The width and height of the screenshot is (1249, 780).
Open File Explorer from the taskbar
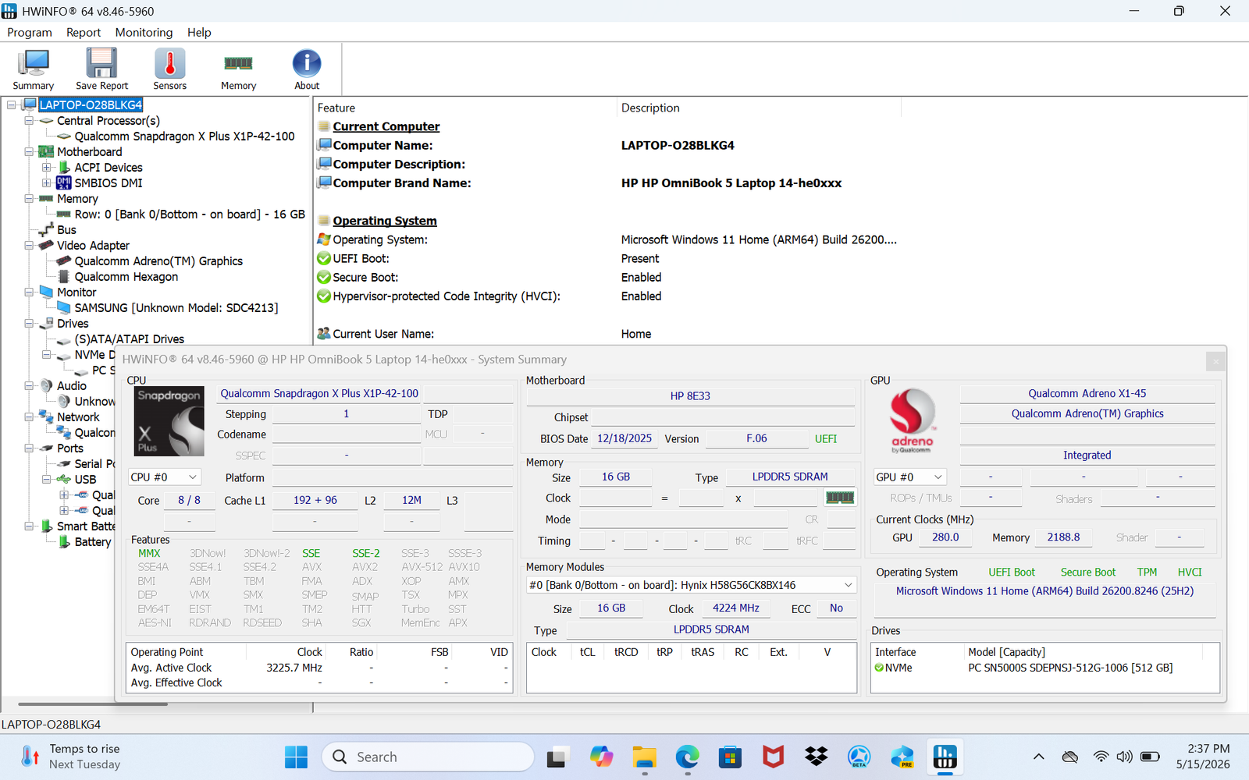click(644, 757)
